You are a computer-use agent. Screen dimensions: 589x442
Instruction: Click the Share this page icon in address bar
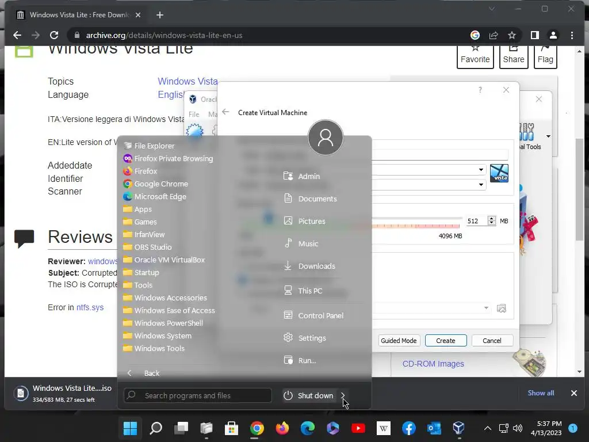(x=493, y=35)
